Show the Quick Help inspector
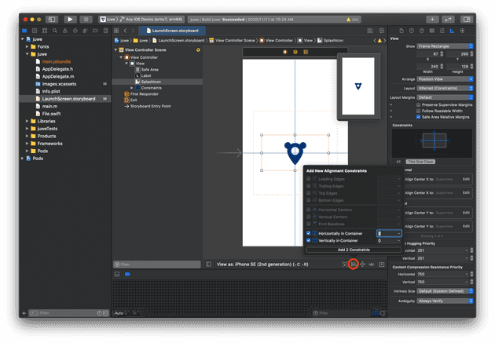This screenshot has height=343, width=495. [x=421, y=31]
